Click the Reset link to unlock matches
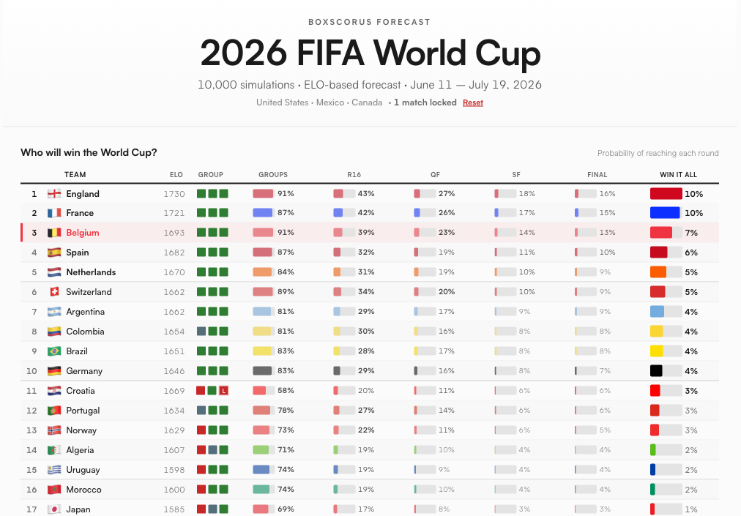The image size is (741, 516). [x=472, y=102]
